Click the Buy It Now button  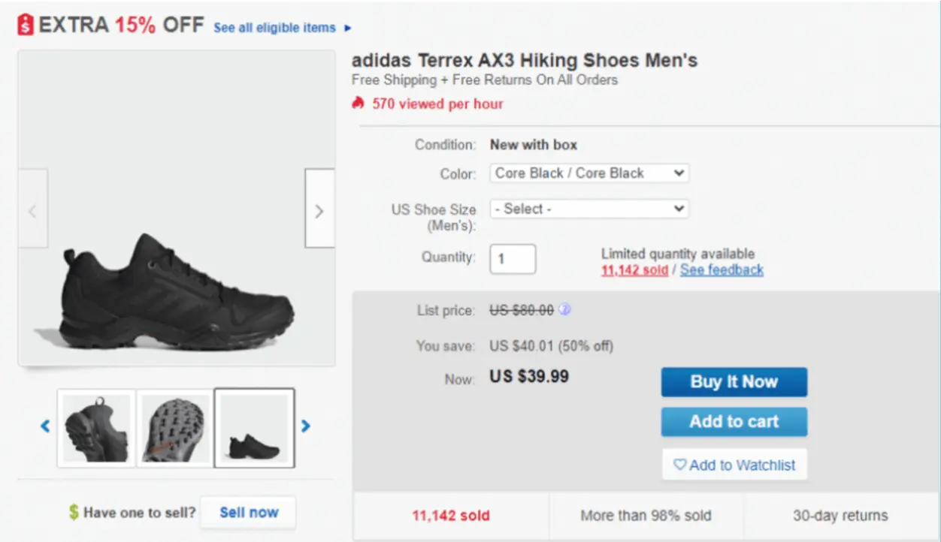pos(734,382)
